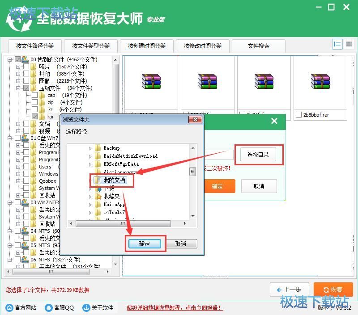Check the cab files checkbox
The image size is (358, 315).
click(x=35, y=95)
